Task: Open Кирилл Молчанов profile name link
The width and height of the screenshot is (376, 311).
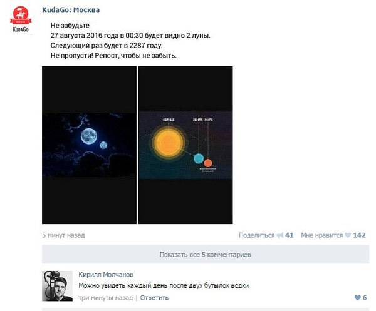Action: (x=106, y=275)
